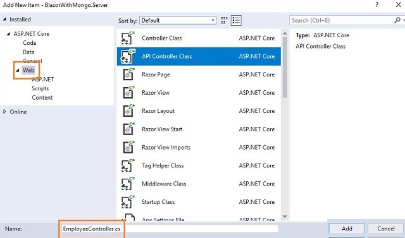
Task: Click the Razor Layout template icon
Action: (128, 111)
